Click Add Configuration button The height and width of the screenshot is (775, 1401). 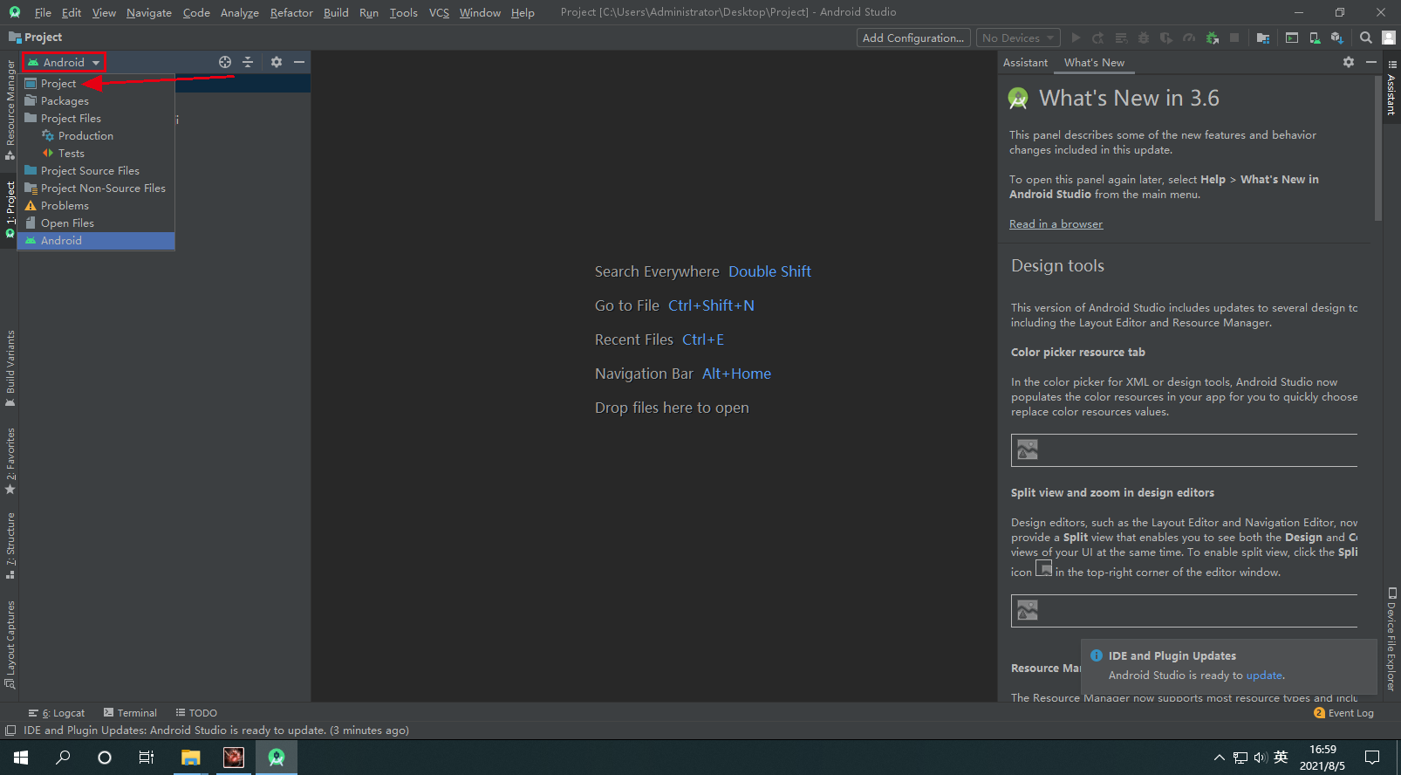coord(913,38)
